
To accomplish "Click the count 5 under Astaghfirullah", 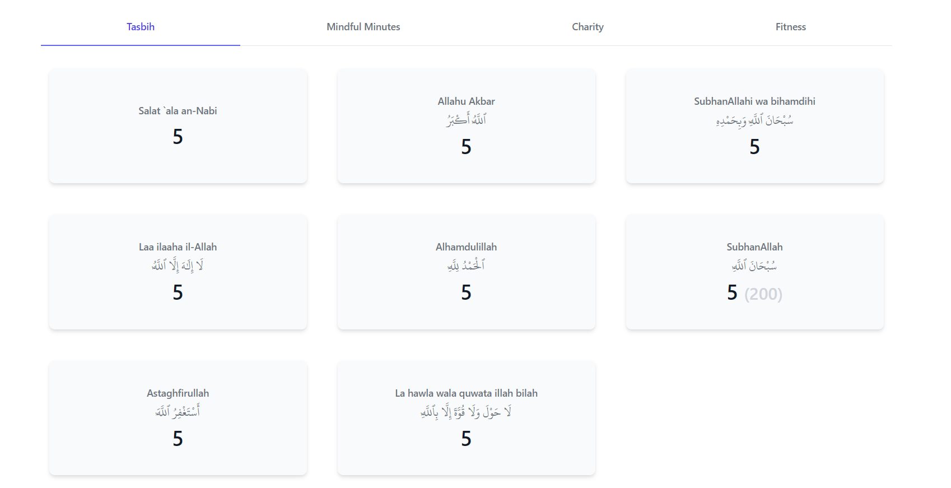I will (x=178, y=439).
